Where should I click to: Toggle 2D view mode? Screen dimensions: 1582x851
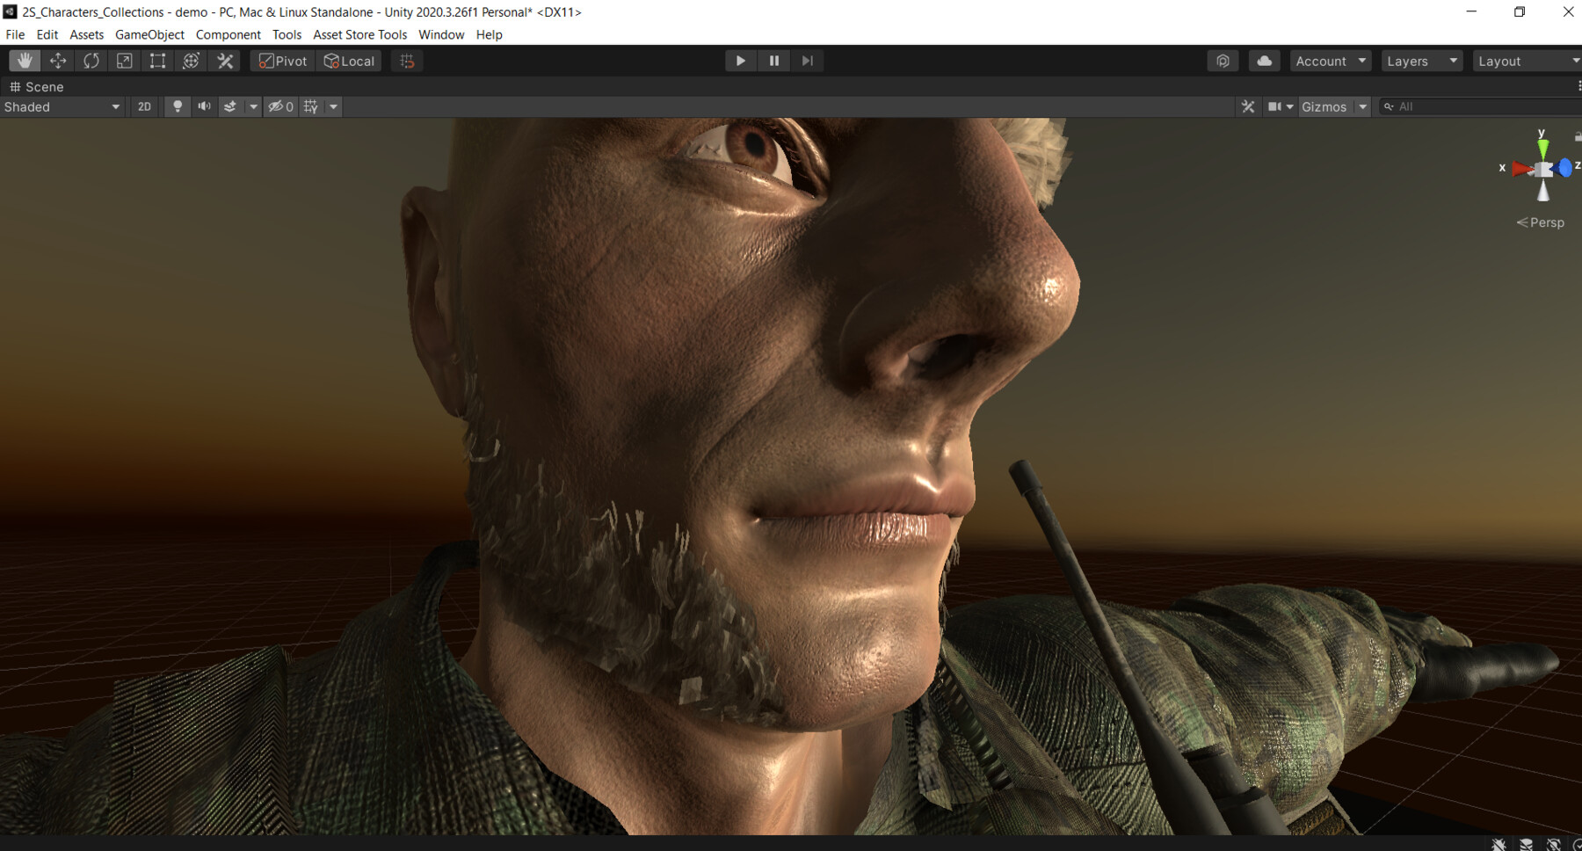(144, 106)
